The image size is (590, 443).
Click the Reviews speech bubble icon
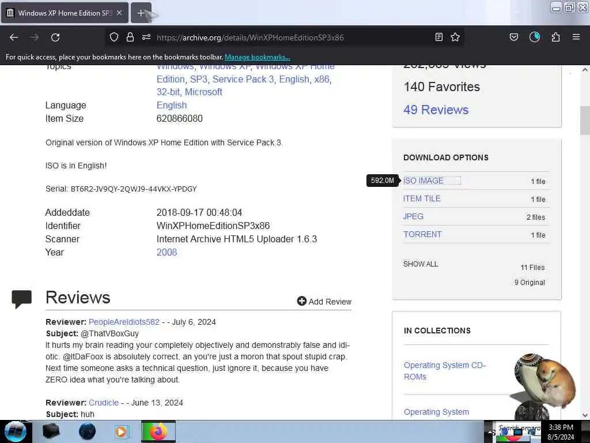coord(21,299)
